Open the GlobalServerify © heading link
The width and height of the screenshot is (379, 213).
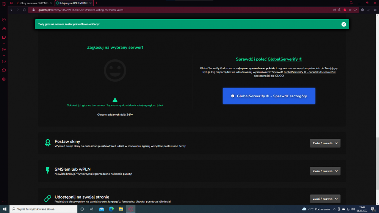coord(285,59)
